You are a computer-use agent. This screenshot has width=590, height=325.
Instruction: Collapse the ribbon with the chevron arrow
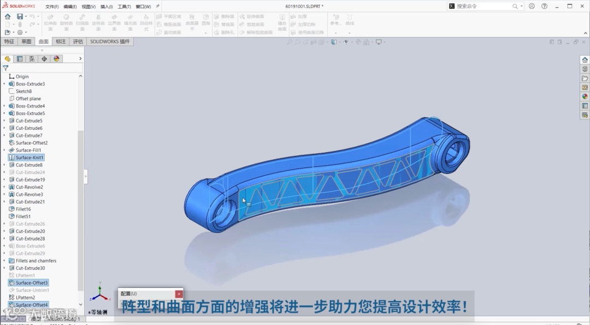(x=585, y=33)
